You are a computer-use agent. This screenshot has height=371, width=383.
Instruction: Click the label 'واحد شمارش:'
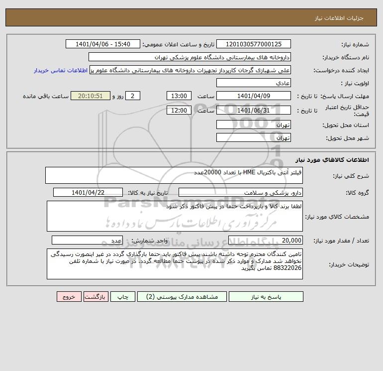click(150, 241)
